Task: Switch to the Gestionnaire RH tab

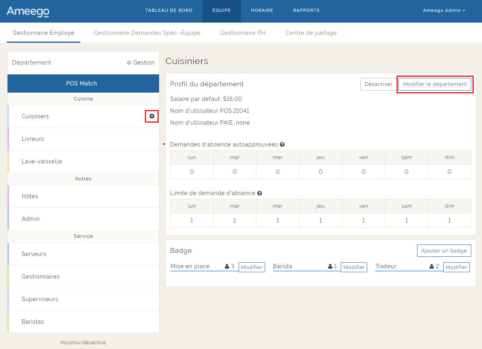Action: tap(243, 33)
